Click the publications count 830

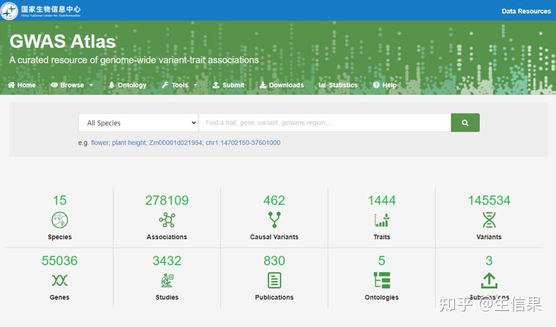[274, 261]
